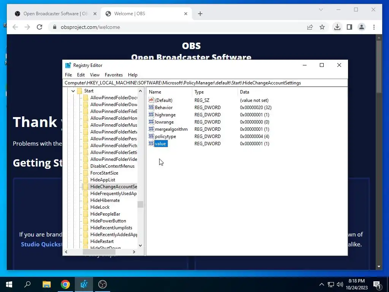The image size is (389, 292).
Task: Click the registry path address bar
Action: pyautogui.click(x=205, y=83)
